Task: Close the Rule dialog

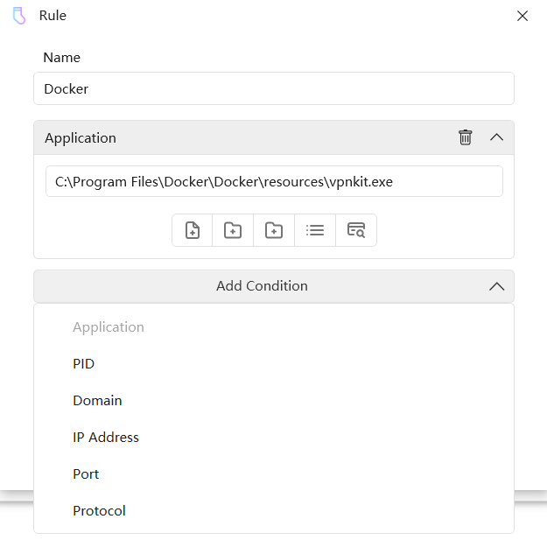Action: pos(522,16)
